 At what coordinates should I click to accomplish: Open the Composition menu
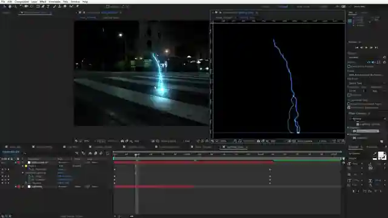click(22, 1)
